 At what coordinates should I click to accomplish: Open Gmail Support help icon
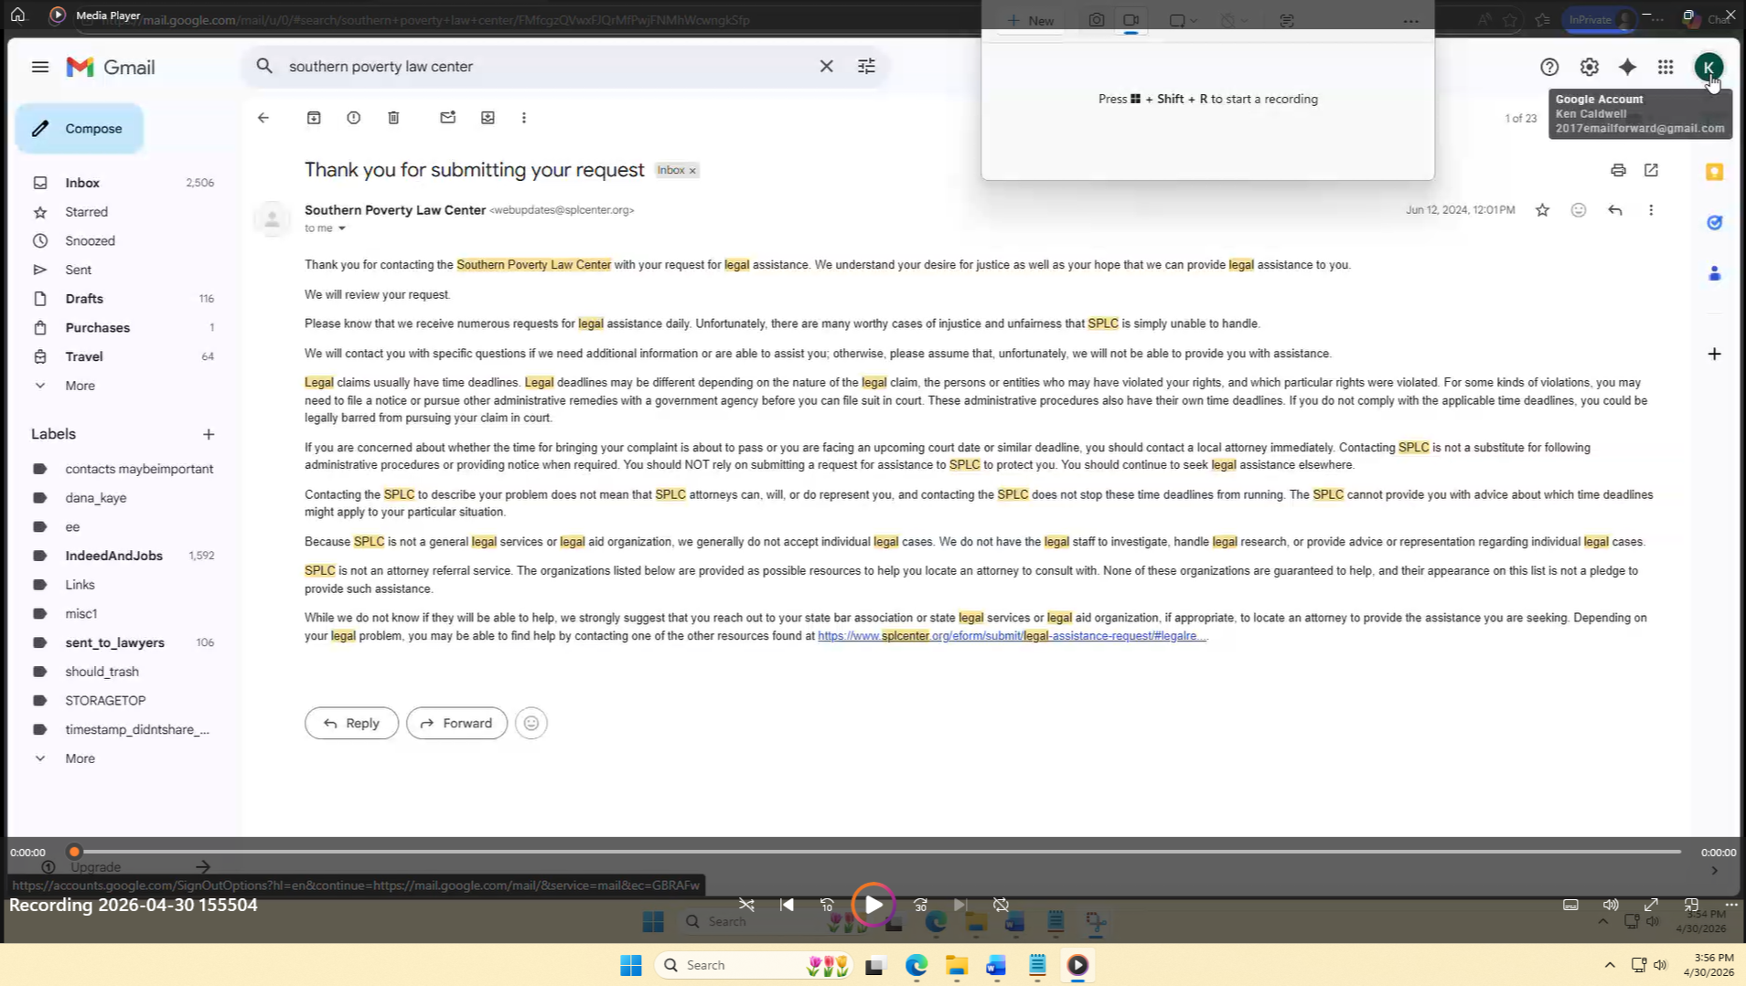[1549, 67]
